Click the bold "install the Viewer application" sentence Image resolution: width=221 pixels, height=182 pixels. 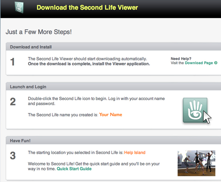pos(89,63)
